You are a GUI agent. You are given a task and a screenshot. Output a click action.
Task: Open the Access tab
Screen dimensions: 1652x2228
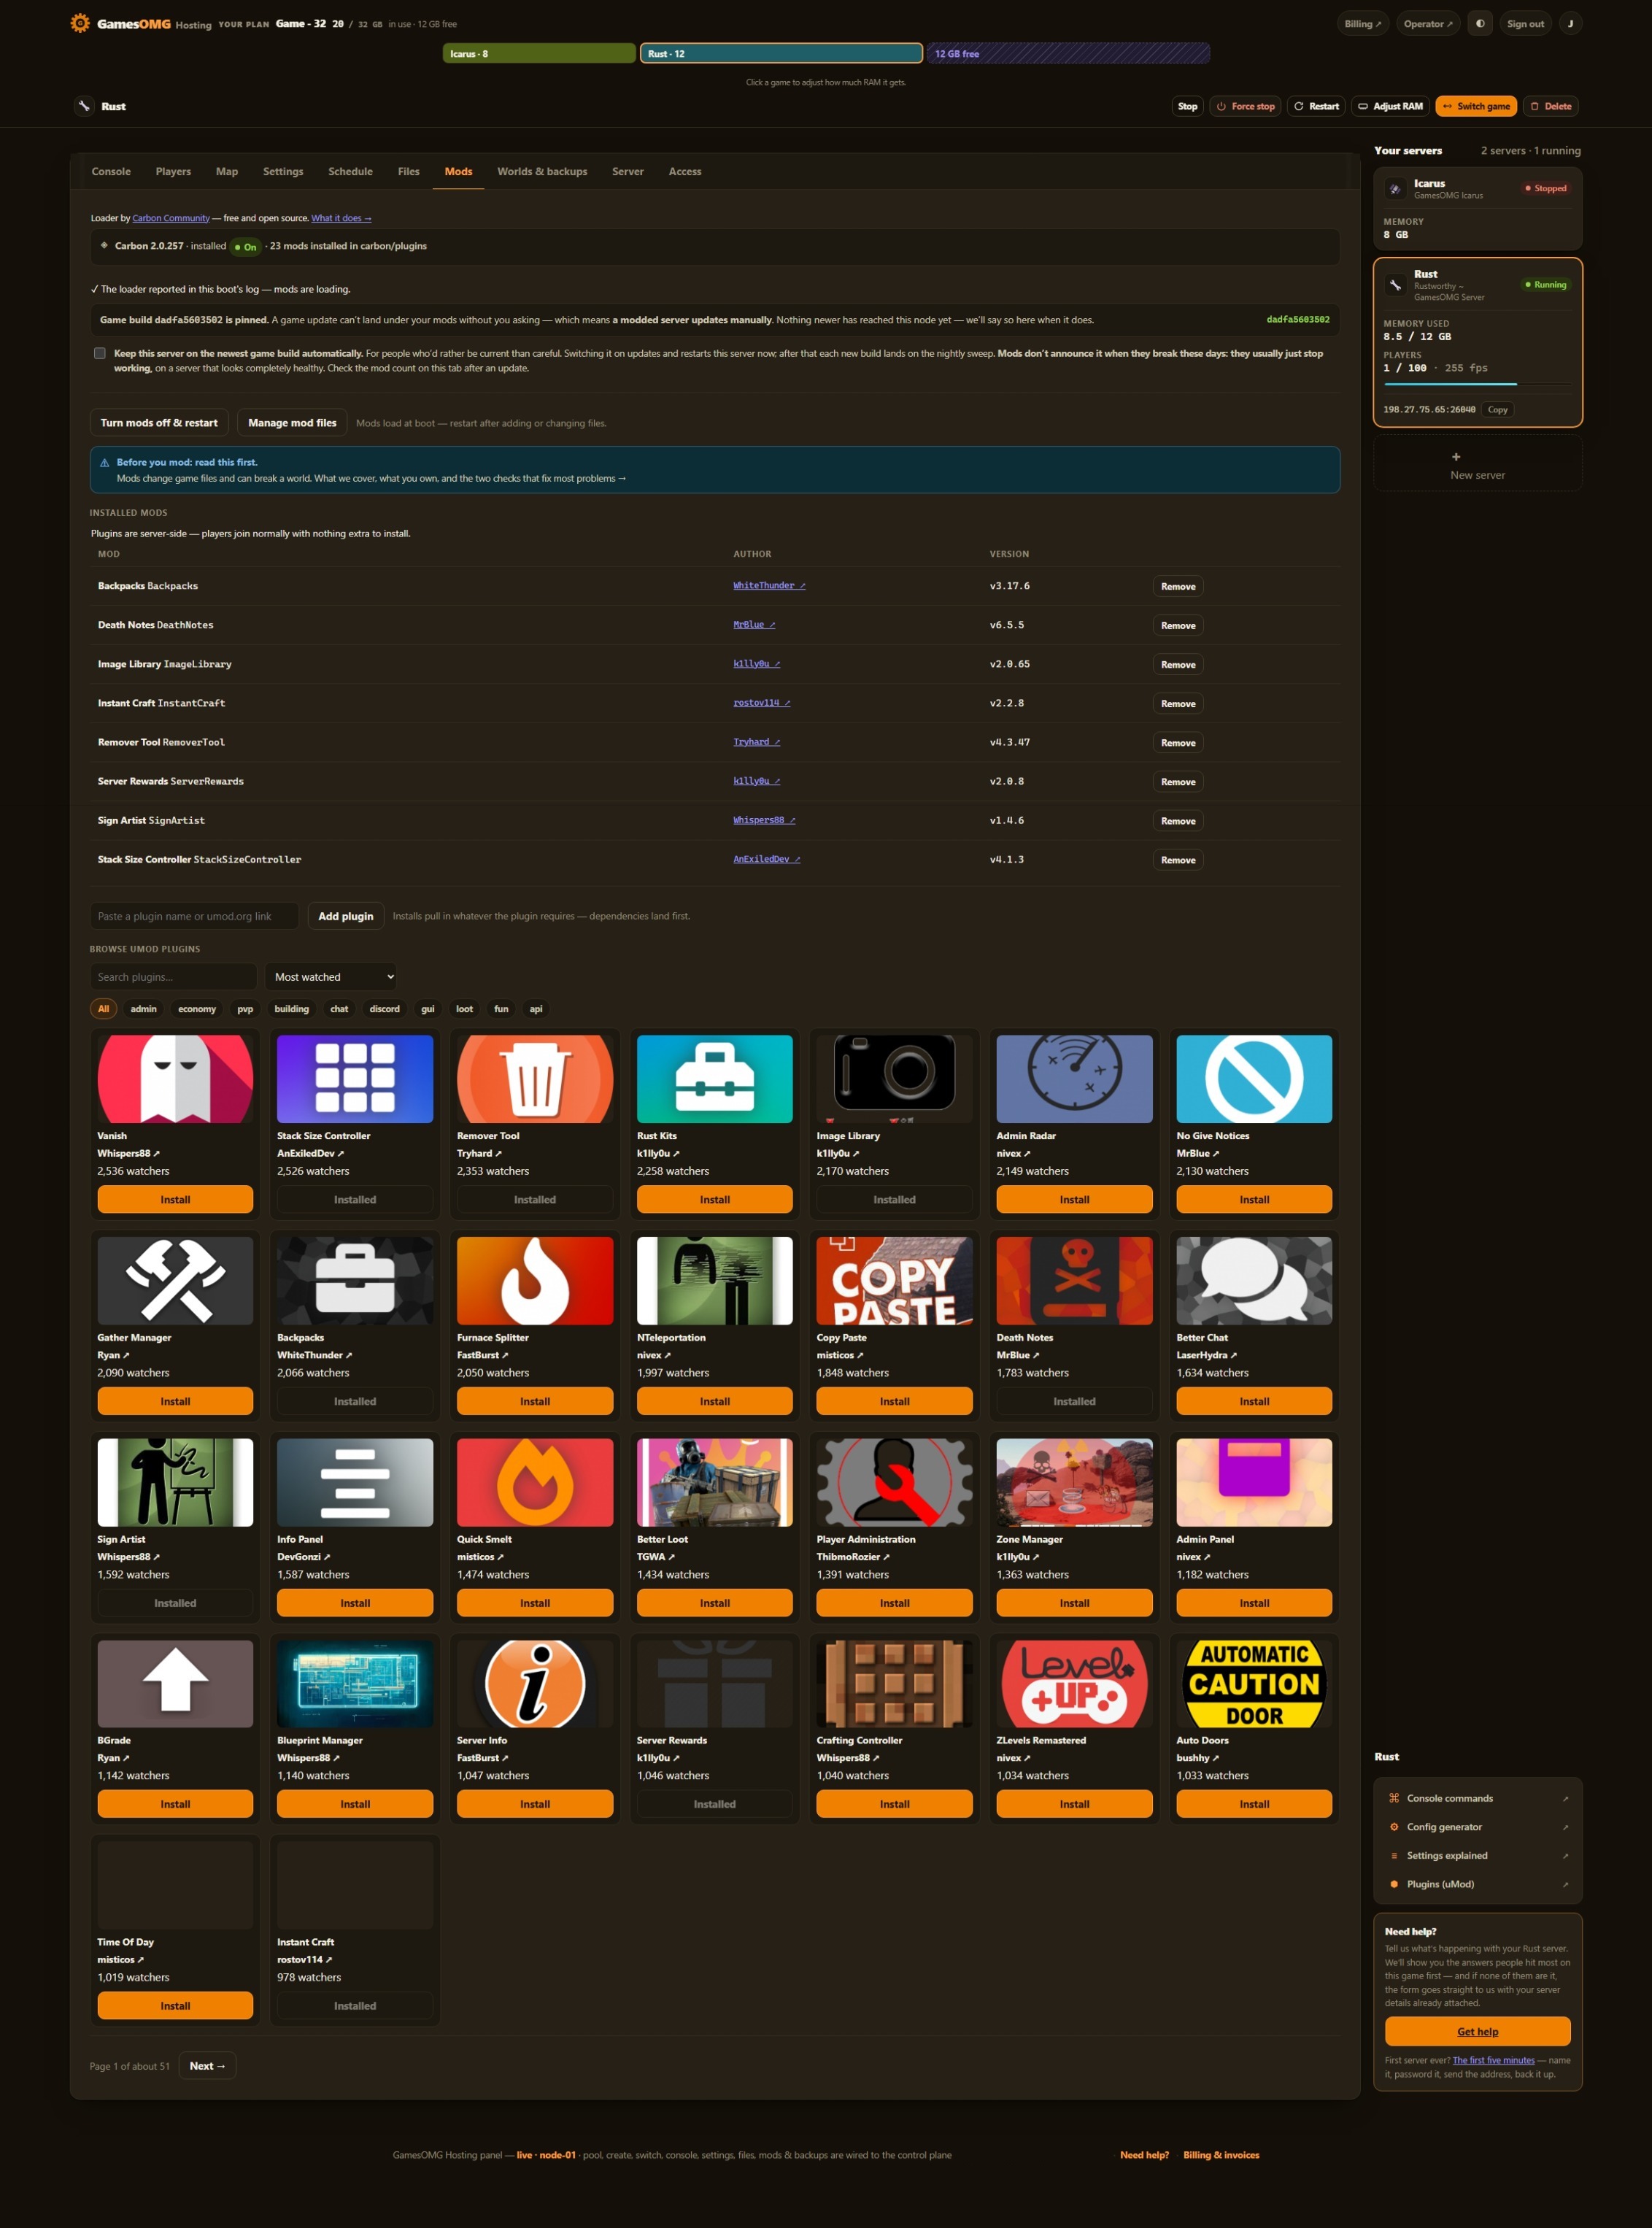pyautogui.click(x=685, y=171)
